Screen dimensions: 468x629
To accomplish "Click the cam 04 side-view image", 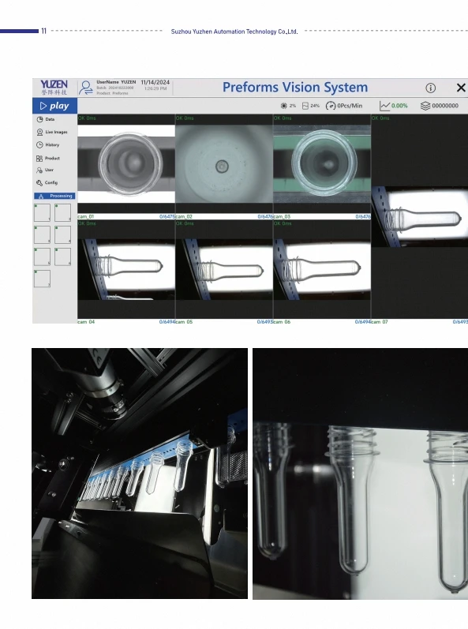I will 126,270.
